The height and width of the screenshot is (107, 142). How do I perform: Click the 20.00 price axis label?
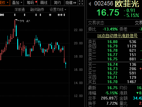(78, 43)
